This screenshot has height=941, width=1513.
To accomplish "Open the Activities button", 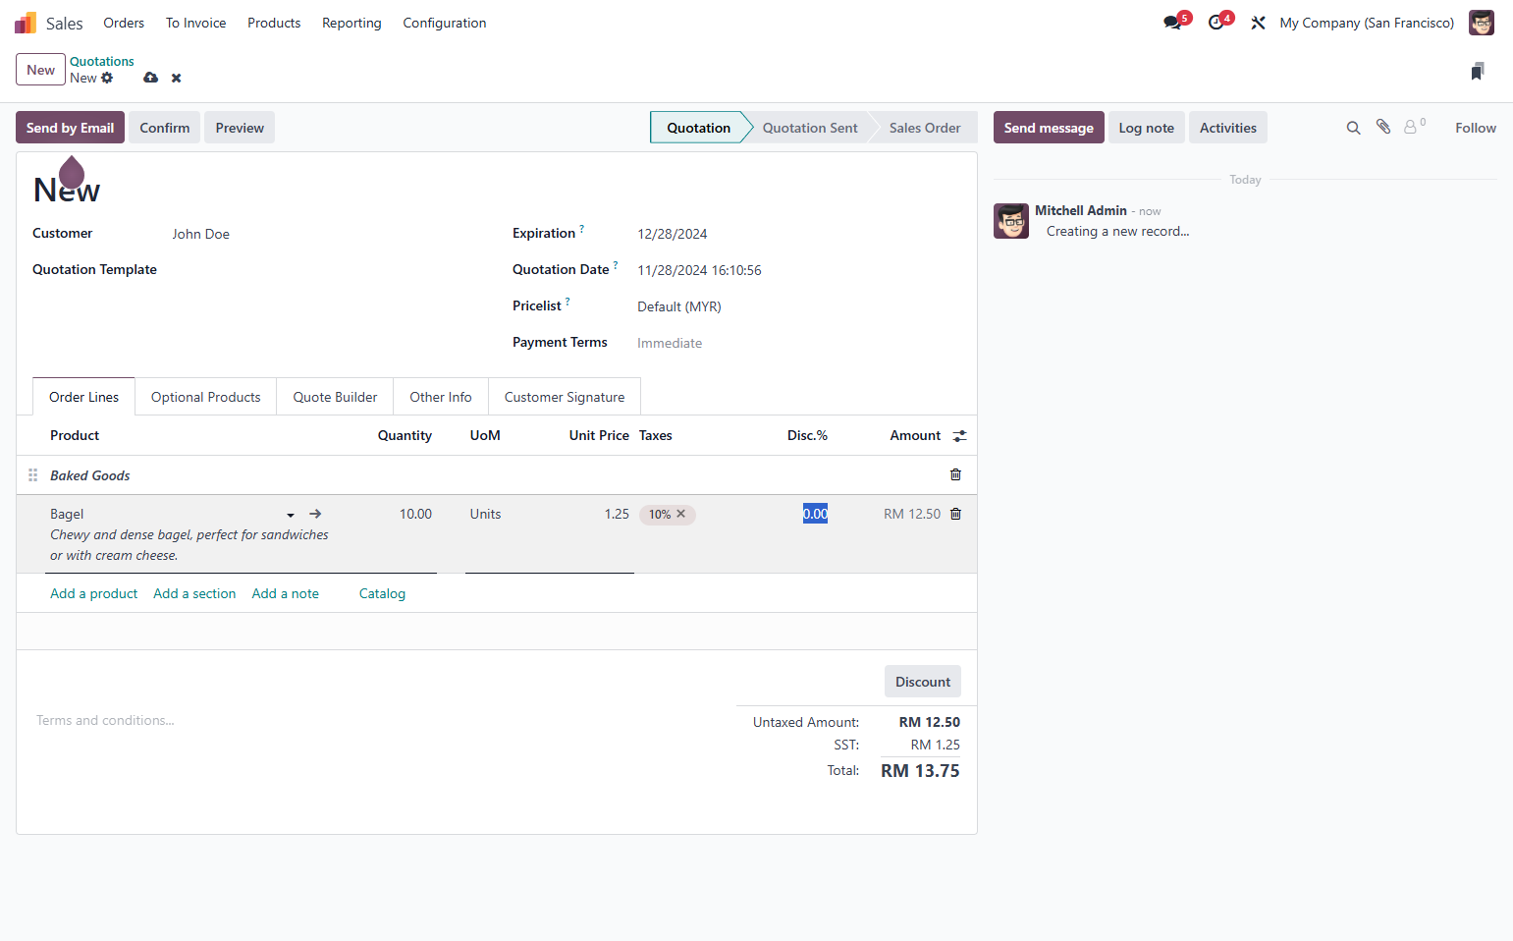I will coord(1227,128).
